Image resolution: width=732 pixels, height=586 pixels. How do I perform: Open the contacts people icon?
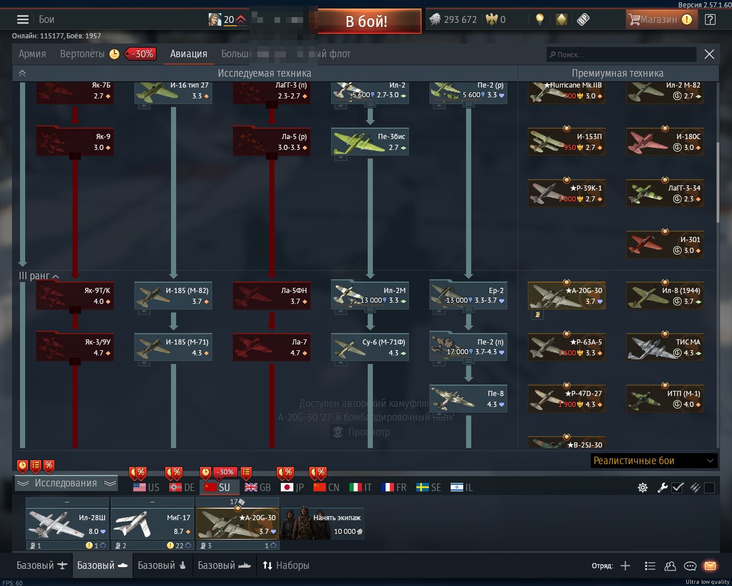pyautogui.click(x=670, y=566)
